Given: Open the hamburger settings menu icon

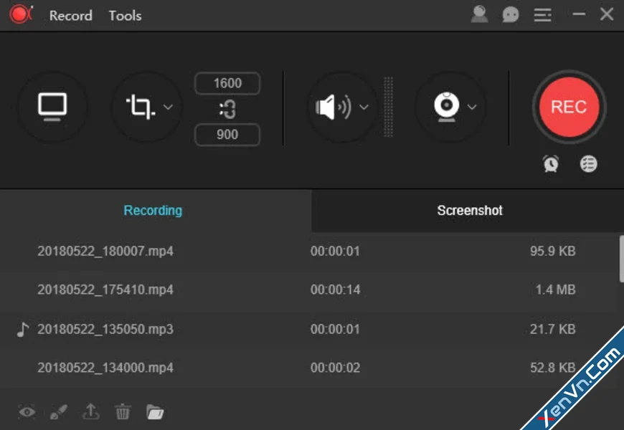Looking at the screenshot, I should coord(542,15).
